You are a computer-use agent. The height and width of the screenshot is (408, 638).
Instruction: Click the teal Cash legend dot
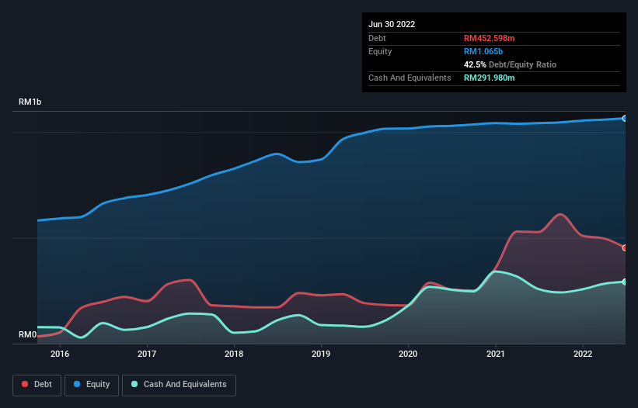pos(134,384)
